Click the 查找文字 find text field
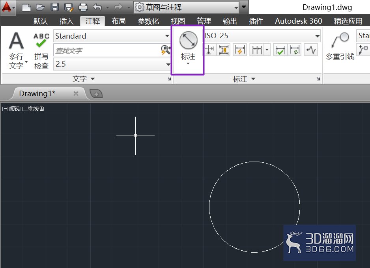 (x=107, y=50)
